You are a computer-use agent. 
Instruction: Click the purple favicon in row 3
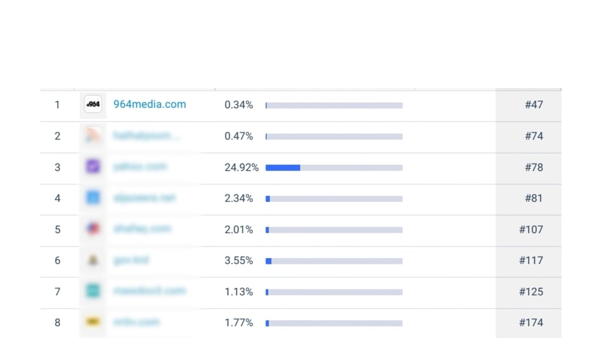93,167
